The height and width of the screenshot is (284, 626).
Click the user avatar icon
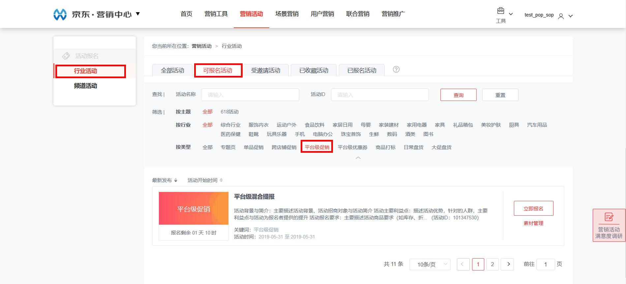(561, 16)
